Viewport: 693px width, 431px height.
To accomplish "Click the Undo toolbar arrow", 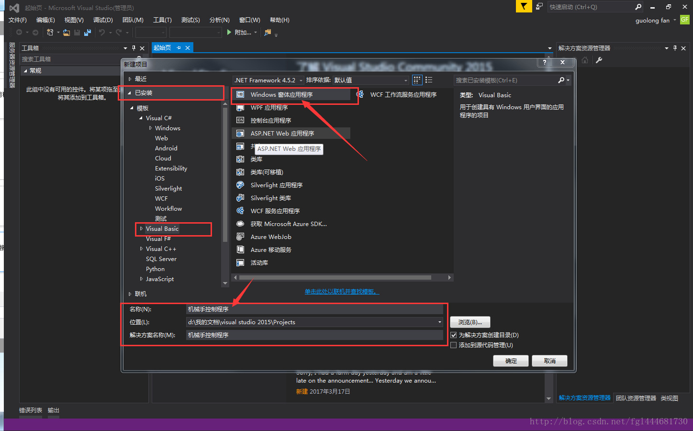I will pyautogui.click(x=101, y=33).
